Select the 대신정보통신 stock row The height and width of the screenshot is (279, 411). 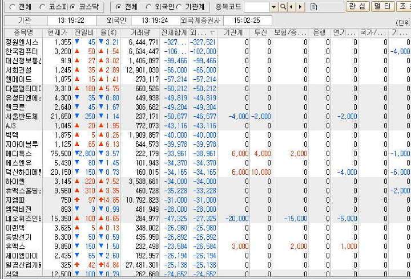[x=208, y=61]
